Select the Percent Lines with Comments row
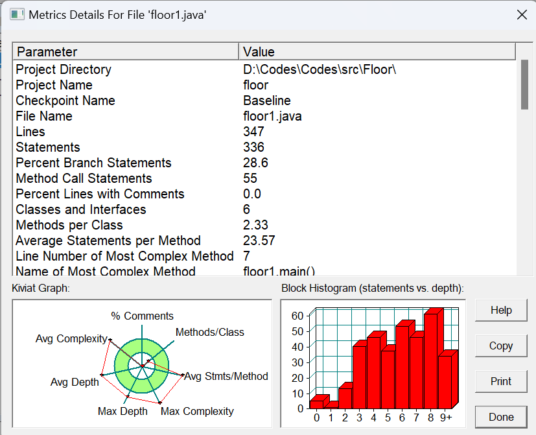Screen dimensions: 536x435 pyautogui.click(x=264, y=194)
